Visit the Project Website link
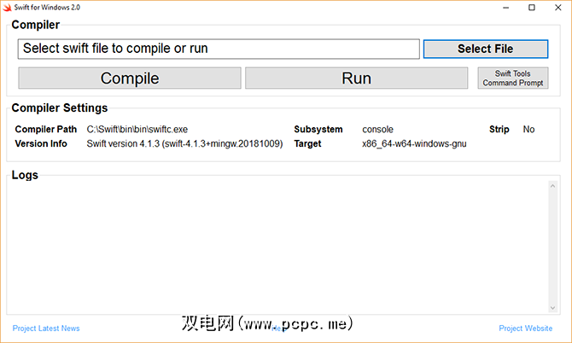The height and width of the screenshot is (343, 572). point(525,328)
